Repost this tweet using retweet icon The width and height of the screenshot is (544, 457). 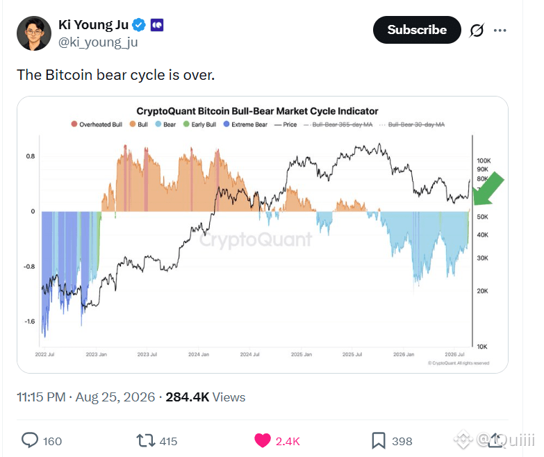click(x=146, y=441)
